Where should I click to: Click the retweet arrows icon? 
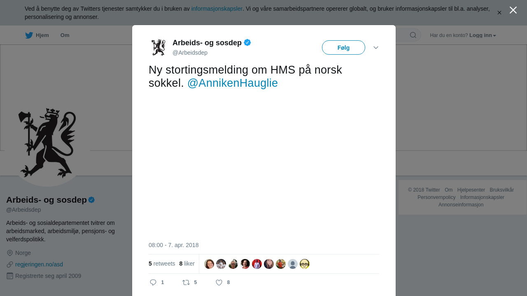186,282
